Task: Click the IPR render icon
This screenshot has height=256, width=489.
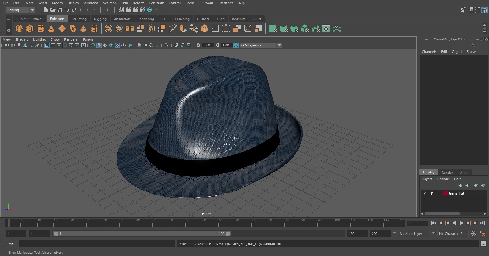Action: pos(135,10)
